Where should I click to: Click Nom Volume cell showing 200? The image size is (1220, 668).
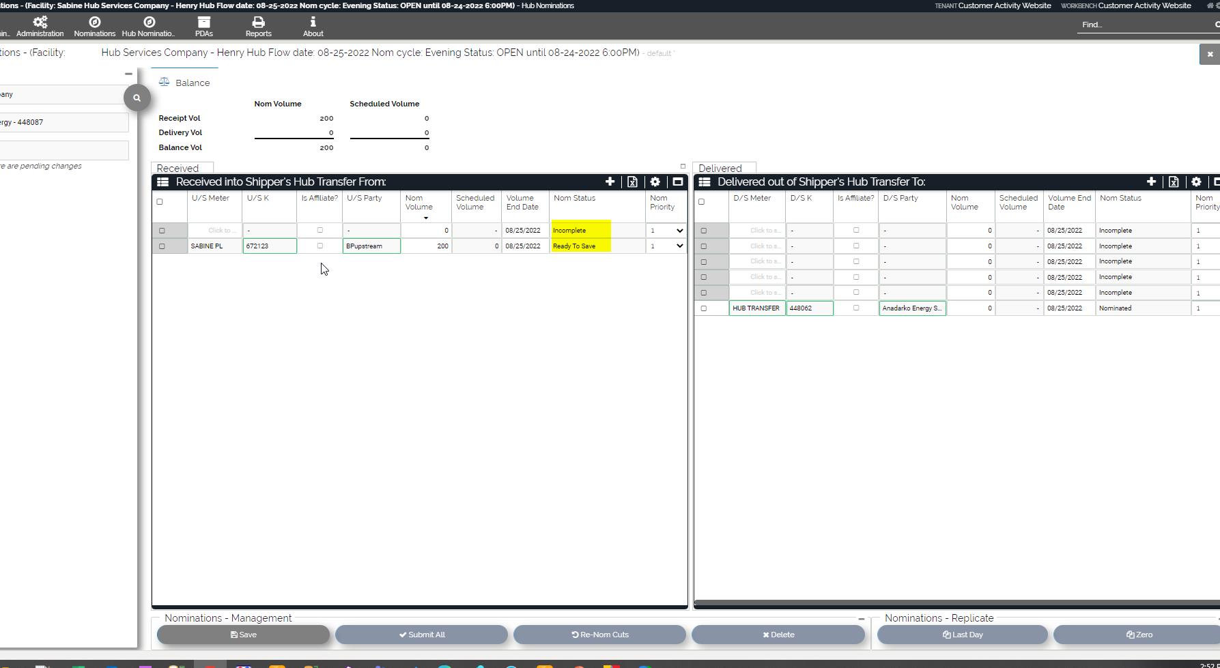pyautogui.click(x=425, y=246)
